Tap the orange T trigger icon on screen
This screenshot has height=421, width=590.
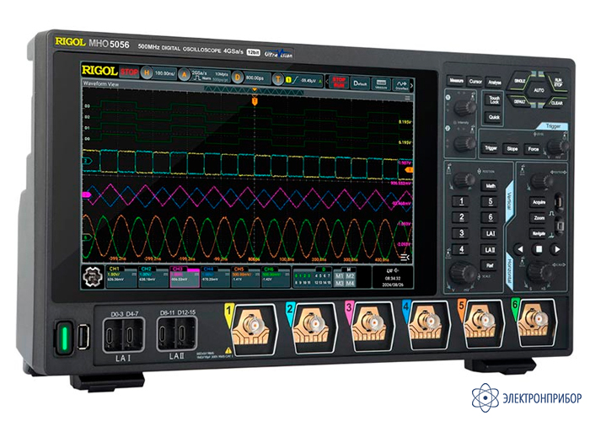click(277, 79)
